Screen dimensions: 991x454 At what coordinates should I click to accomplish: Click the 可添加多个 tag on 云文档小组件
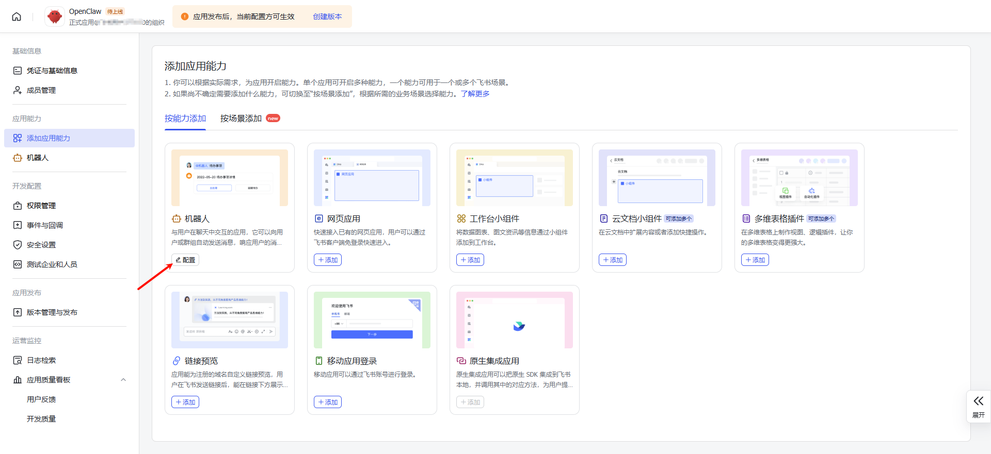point(679,218)
